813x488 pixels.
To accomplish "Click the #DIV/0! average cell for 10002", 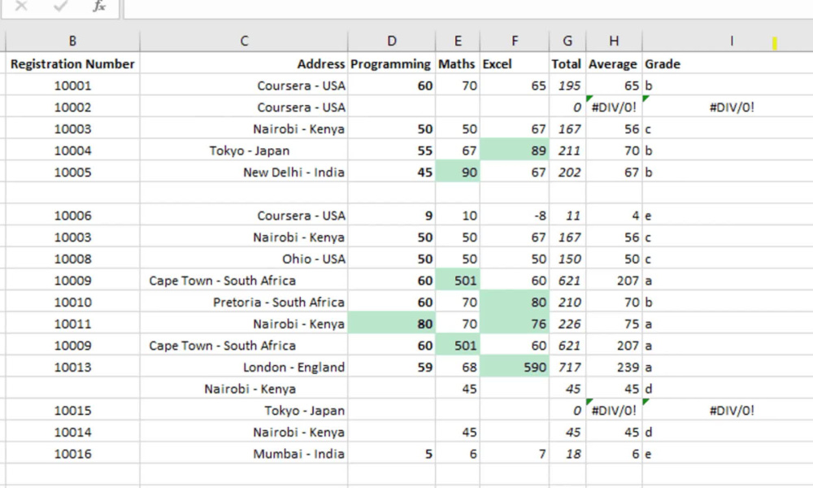I will coord(614,107).
